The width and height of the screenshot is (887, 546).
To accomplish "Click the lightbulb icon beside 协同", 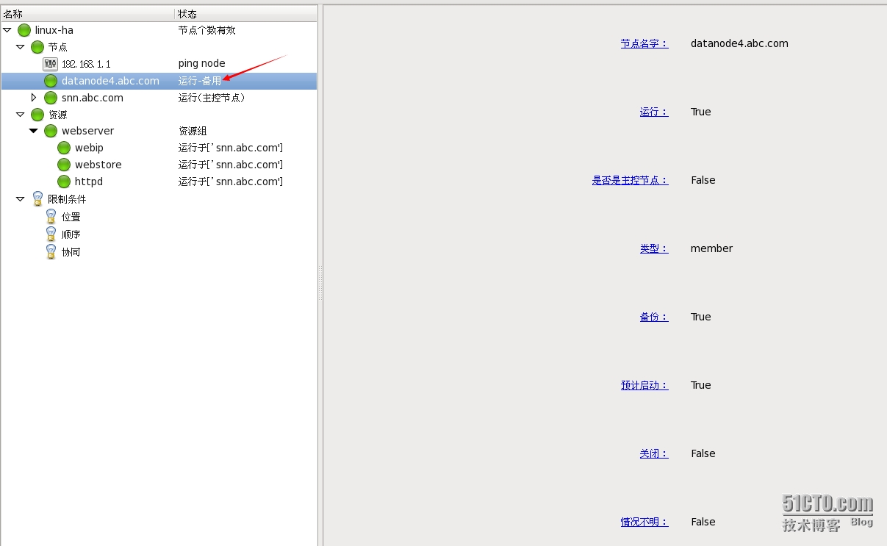I will (x=51, y=251).
